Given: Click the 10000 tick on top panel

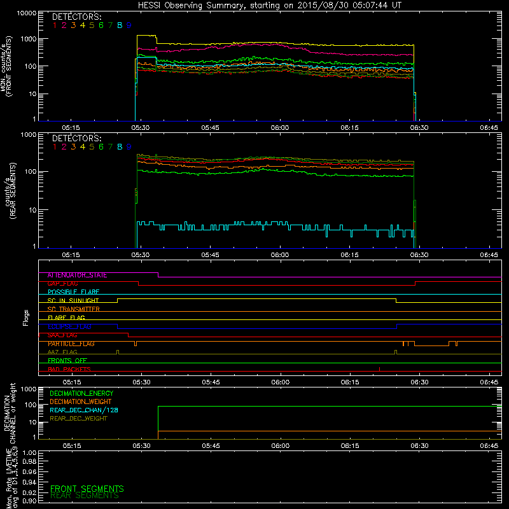Looking at the screenshot, I should pyautogui.click(x=27, y=13).
